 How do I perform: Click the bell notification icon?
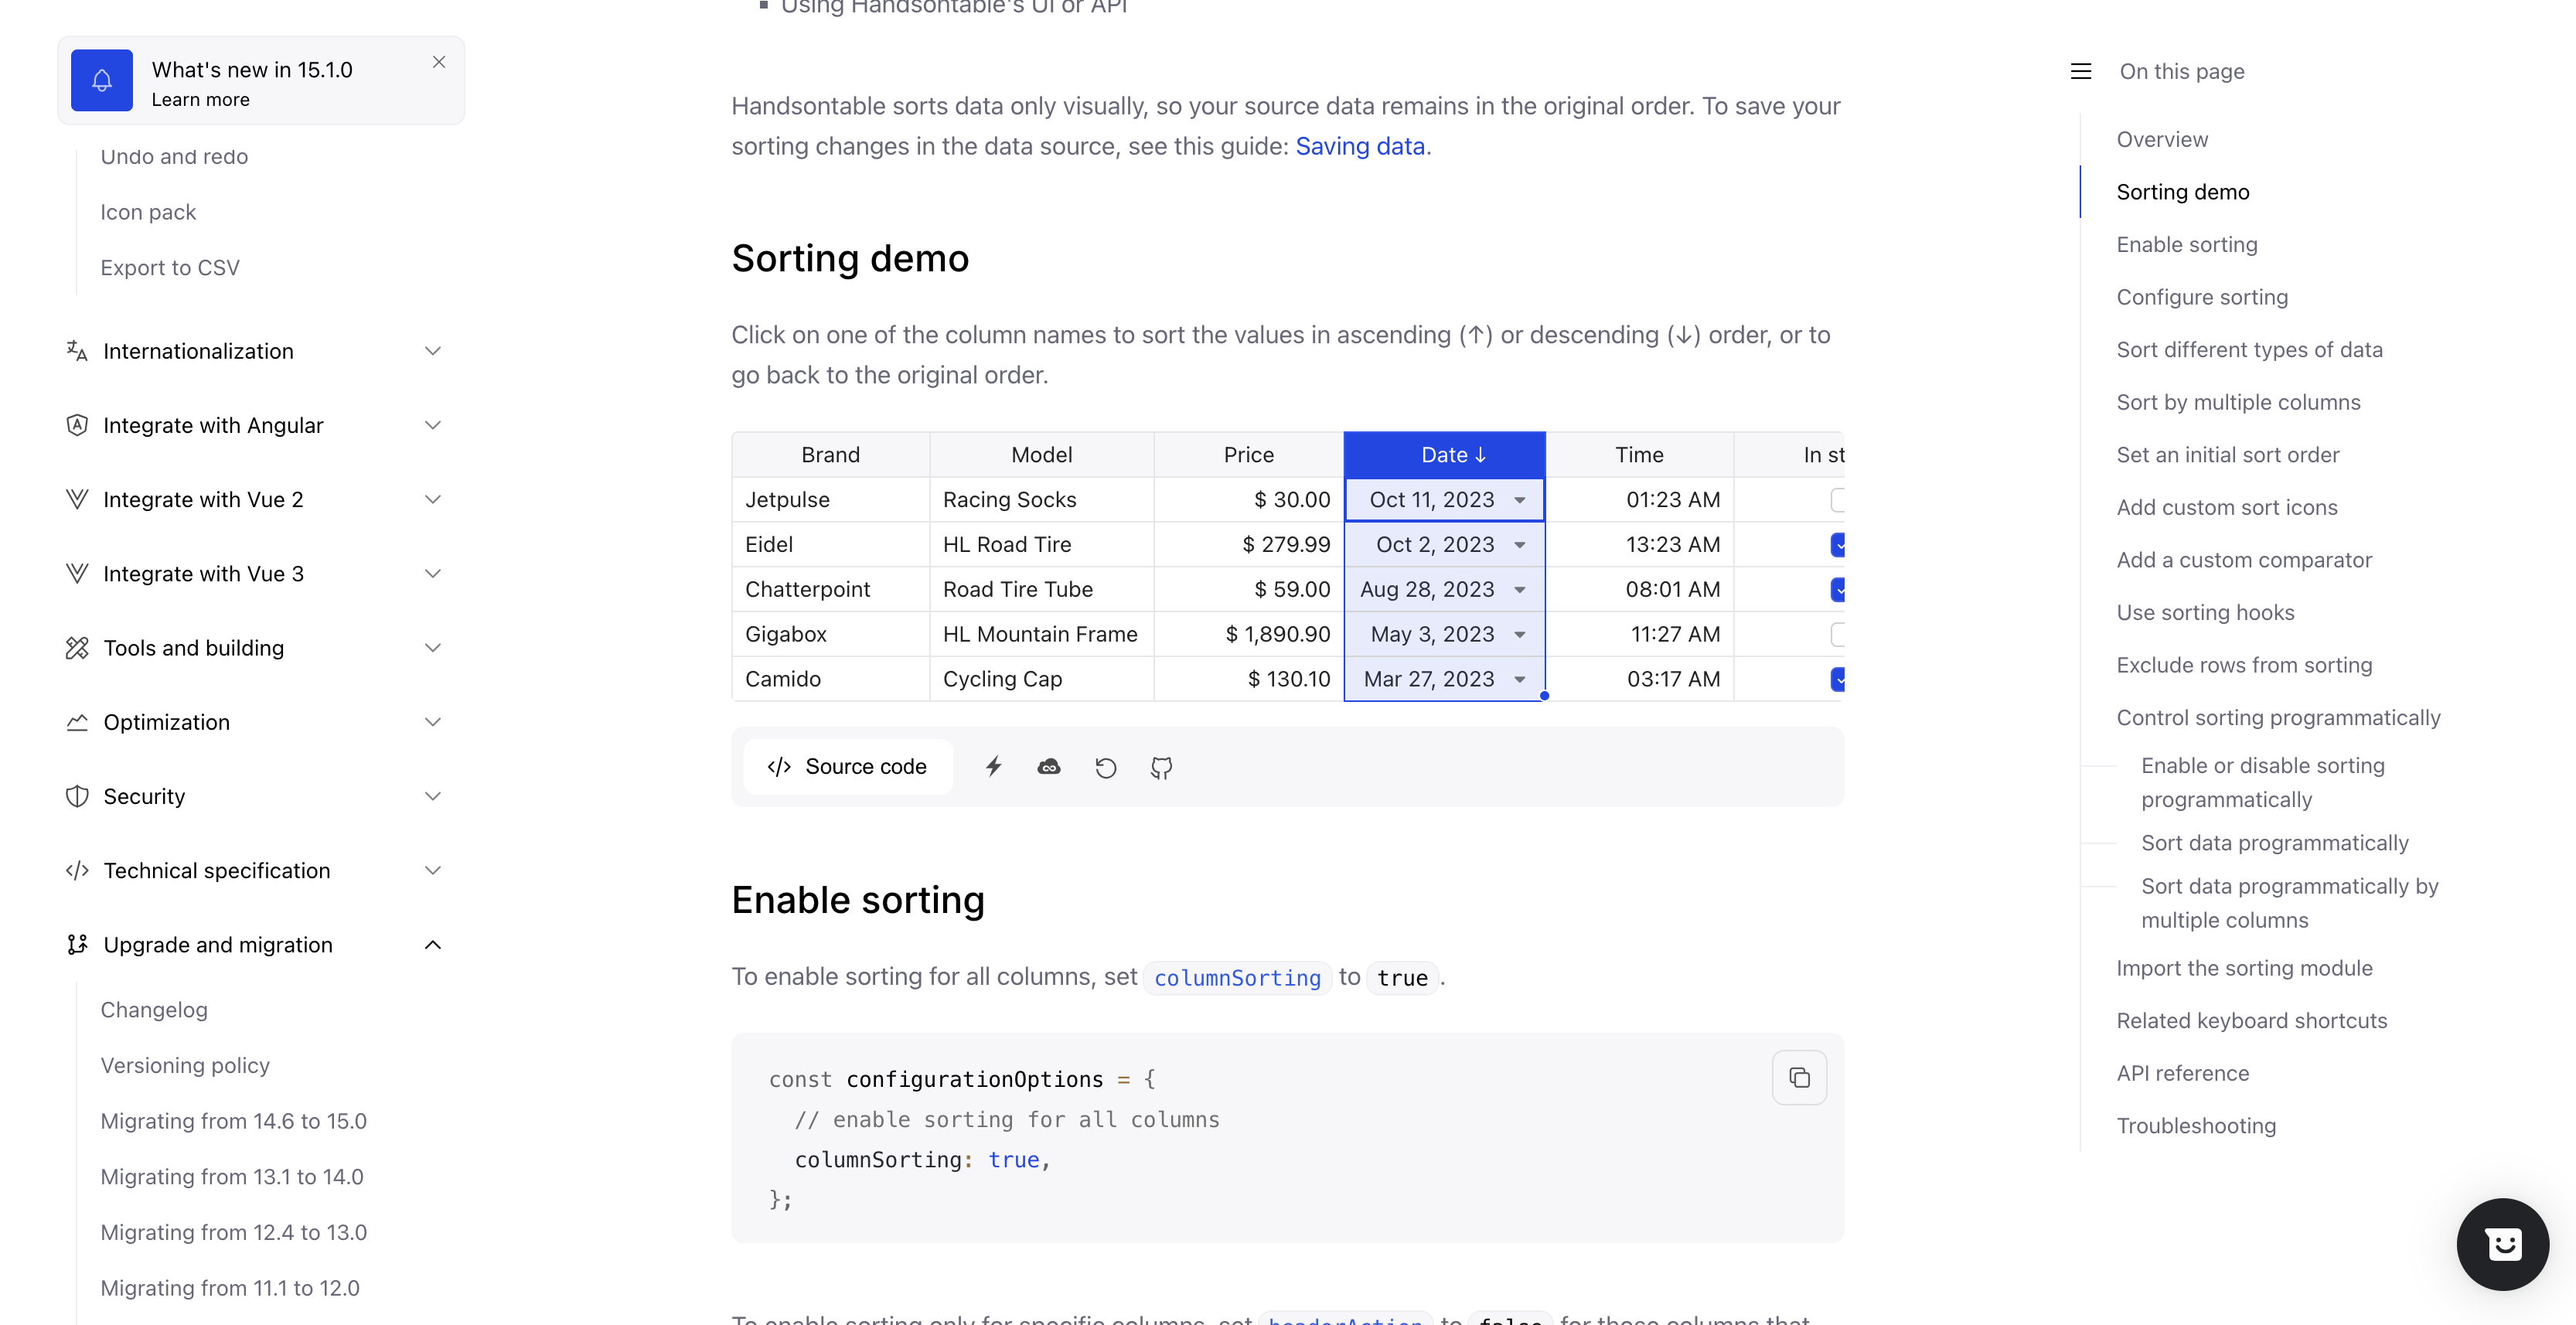[x=101, y=81]
